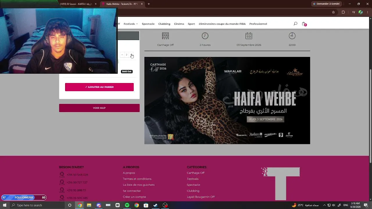The width and height of the screenshot is (372, 209).
Task: Open File Explorer from the taskbar
Action: coord(89,205)
